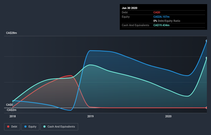This screenshot has height=135, width=211.
Task: Click the red CA$0 debt value in tooltip
Action: pos(157,12)
